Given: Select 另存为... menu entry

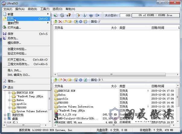Looking at the screenshot, I should [x=13, y=38].
